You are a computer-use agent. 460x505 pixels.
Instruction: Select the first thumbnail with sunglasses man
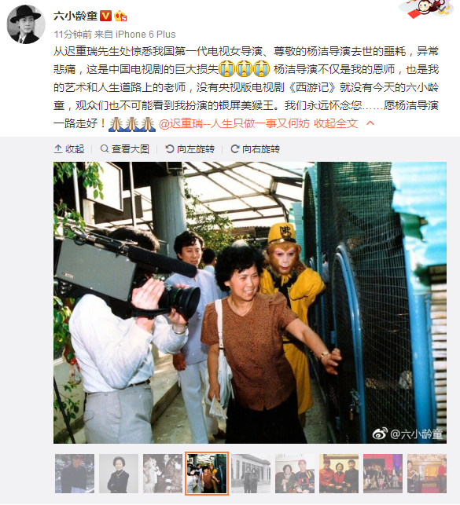coord(75,474)
